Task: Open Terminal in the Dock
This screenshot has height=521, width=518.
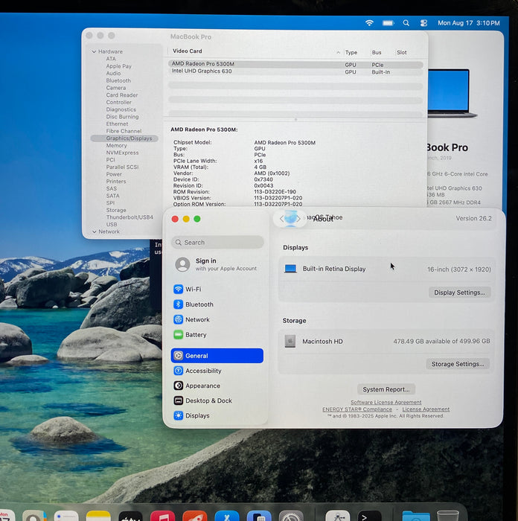Action: click(x=369, y=516)
